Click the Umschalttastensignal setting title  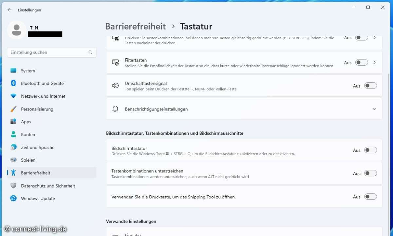pos(146,84)
